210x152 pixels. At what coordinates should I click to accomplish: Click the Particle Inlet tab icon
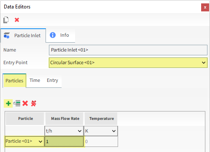coord(7,35)
